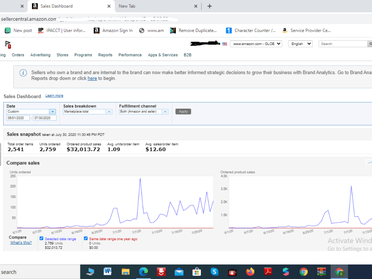Open the Advertising menu
The width and height of the screenshot is (372, 279).
(40, 55)
